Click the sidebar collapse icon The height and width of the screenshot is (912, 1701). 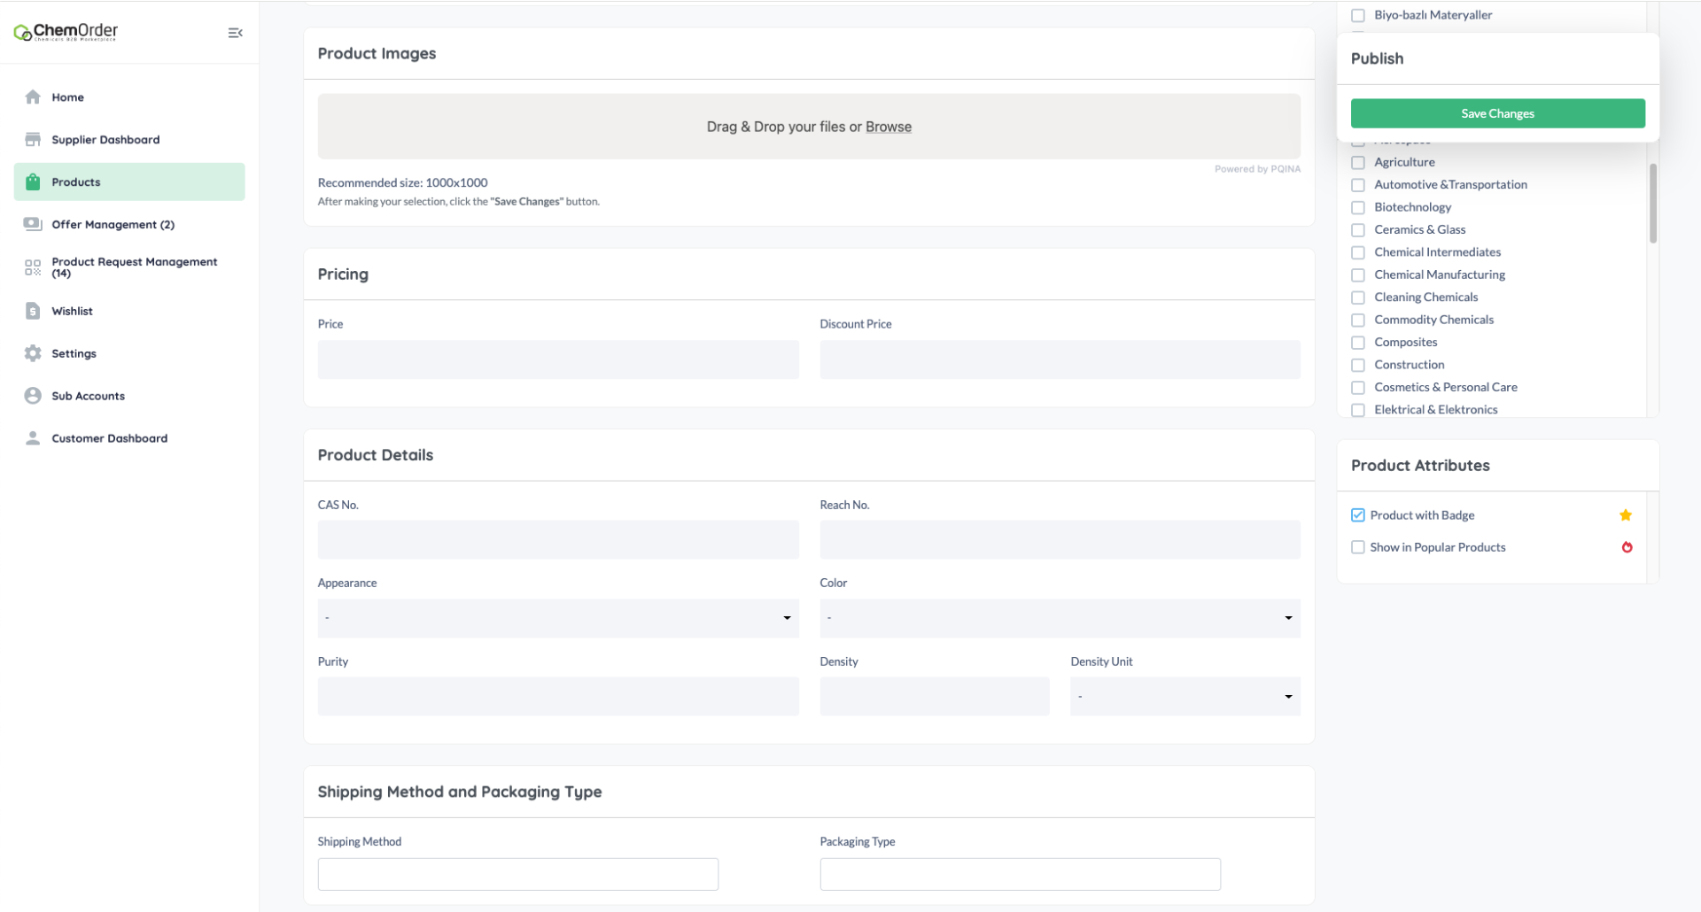pos(235,33)
